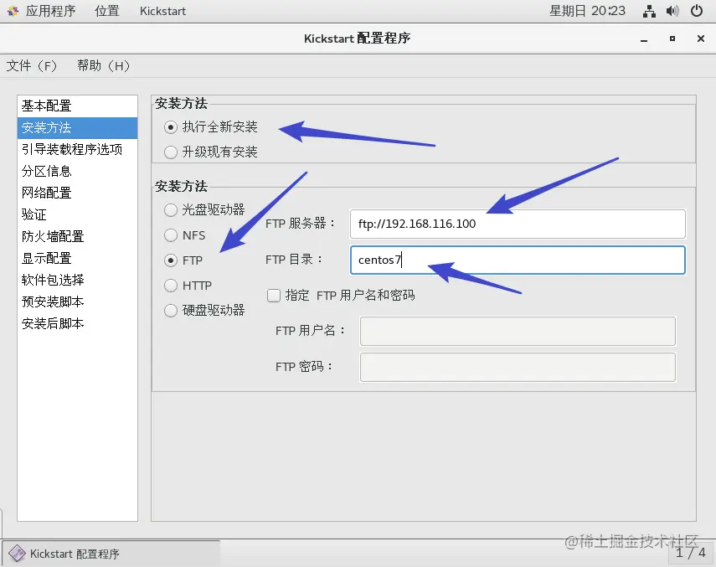Choose the FTP radio option
Viewport: 716px width, 567px height.
171,260
